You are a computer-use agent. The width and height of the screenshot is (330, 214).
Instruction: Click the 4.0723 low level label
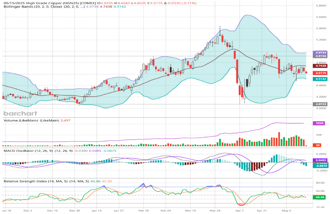(x=320, y=104)
